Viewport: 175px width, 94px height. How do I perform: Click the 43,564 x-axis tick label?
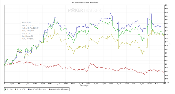pyautogui.click(x=164, y=84)
